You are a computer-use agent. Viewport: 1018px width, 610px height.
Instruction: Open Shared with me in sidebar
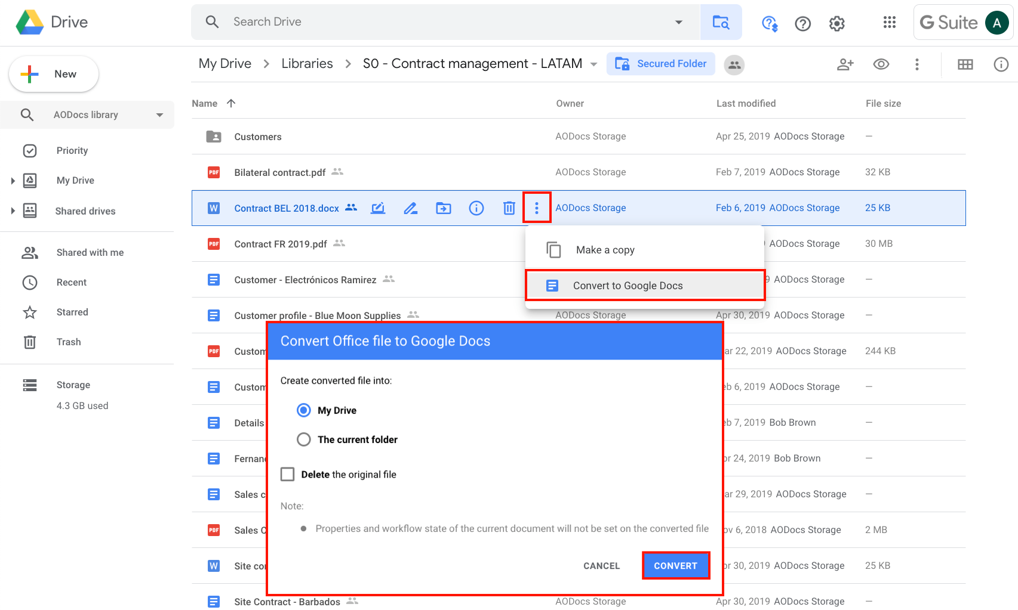pos(90,252)
